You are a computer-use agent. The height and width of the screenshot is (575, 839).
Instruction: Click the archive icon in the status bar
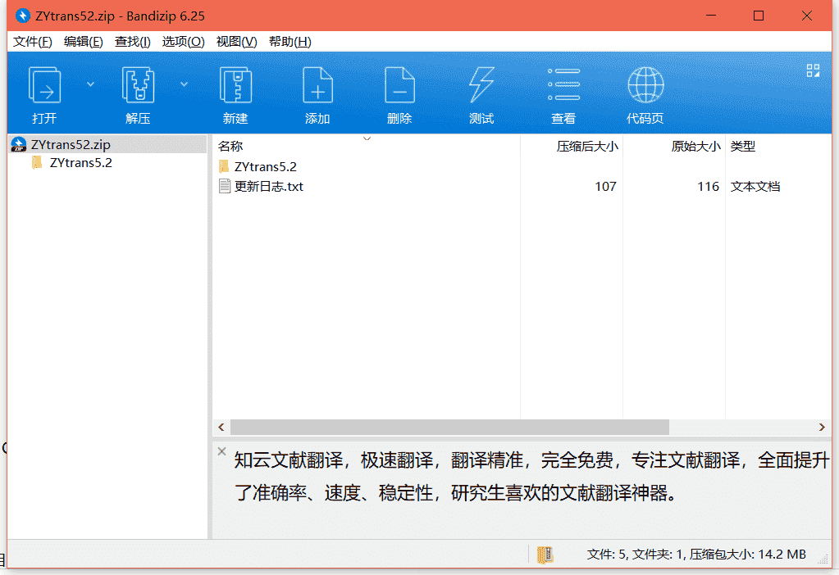coord(545,555)
